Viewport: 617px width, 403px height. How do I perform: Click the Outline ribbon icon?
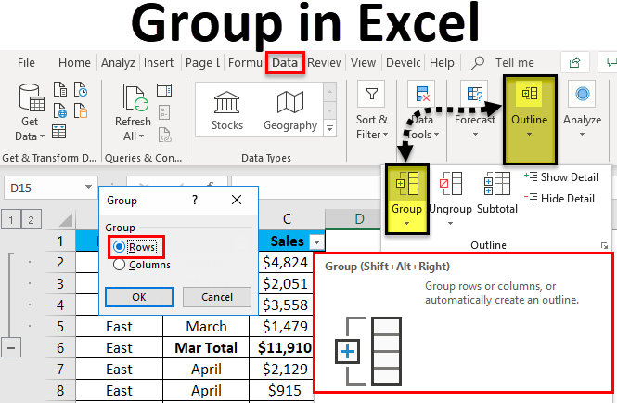pos(530,94)
